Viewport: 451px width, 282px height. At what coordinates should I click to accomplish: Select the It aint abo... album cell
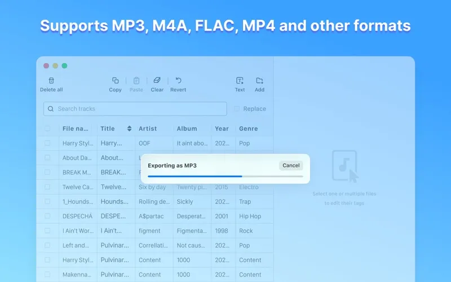click(x=192, y=143)
